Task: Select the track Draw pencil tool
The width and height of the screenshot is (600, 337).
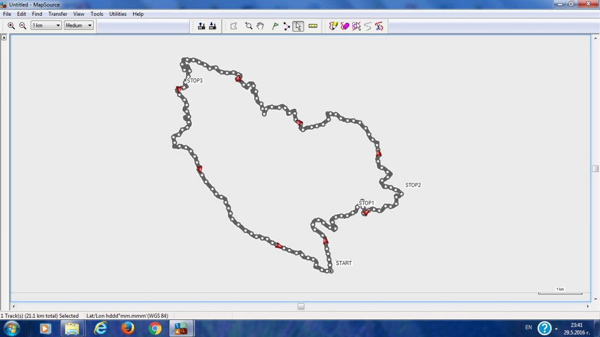Action: [333, 26]
